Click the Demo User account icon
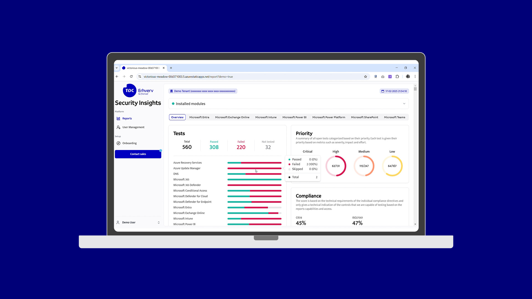Viewport: 532px width, 299px height. [x=118, y=222]
